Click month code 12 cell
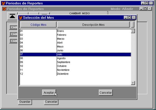 pyautogui.click(x=38, y=74)
